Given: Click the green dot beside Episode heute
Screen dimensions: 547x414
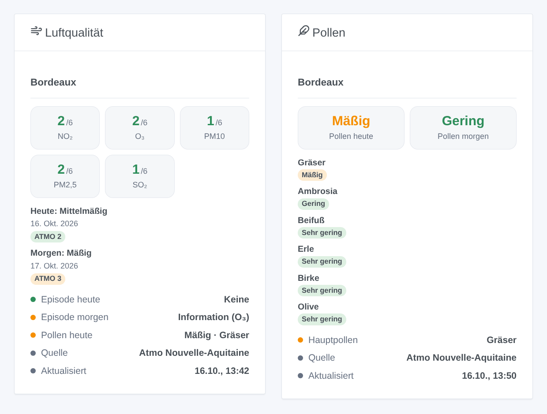Looking at the screenshot, I should (33, 299).
